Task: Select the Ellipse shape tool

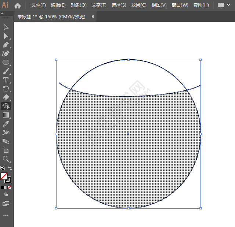Action: click(x=6, y=62)
